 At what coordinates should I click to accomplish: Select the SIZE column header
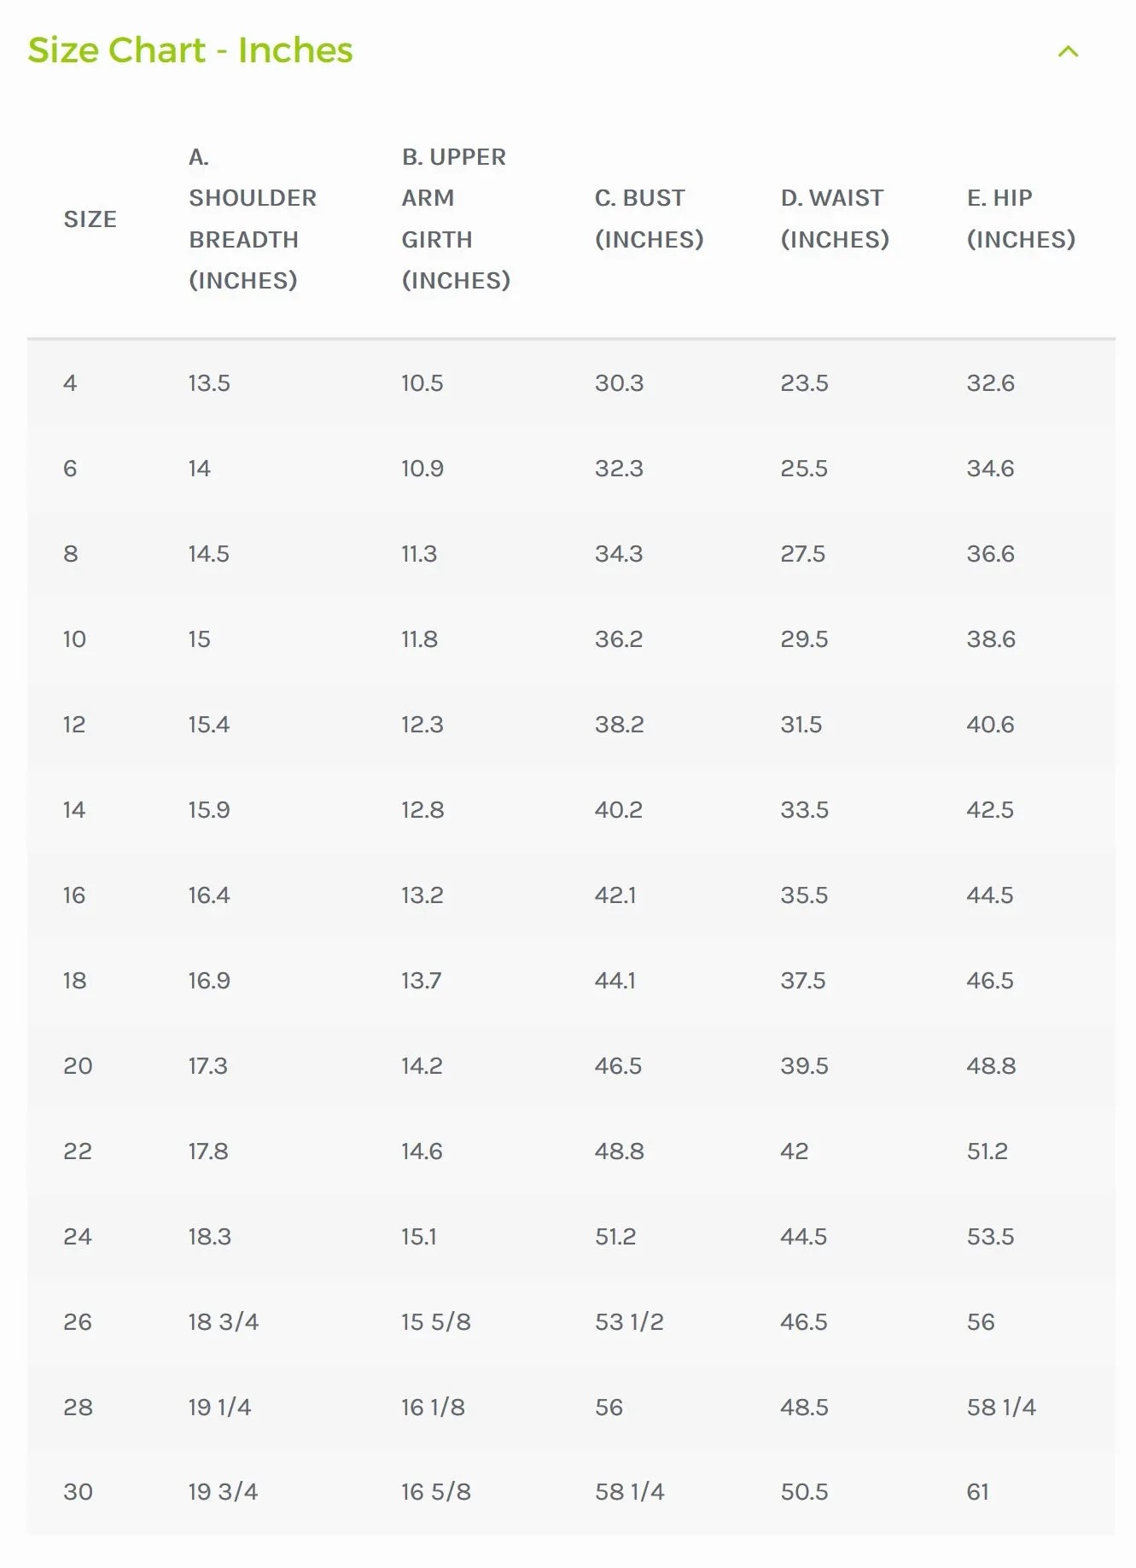pyautogui.click(x=90, y=219)
